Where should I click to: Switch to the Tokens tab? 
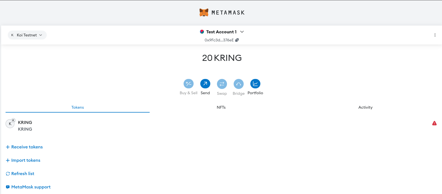(77, 107)
